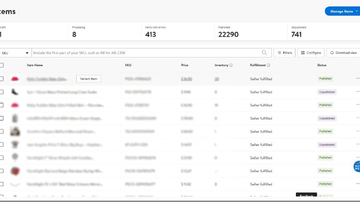Open the more-options menu on the grey t-shirt row

(358, 144)
